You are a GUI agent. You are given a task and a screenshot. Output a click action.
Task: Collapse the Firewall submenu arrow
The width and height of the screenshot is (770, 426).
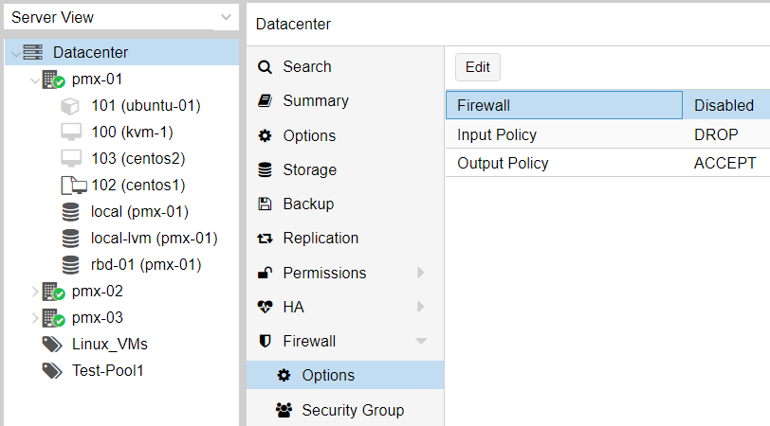click(x=421, y=341)
